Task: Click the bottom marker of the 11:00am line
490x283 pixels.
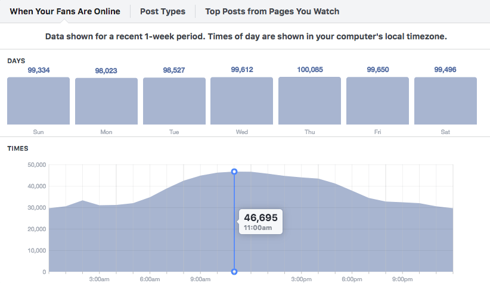Action: (x=234, y=272)
